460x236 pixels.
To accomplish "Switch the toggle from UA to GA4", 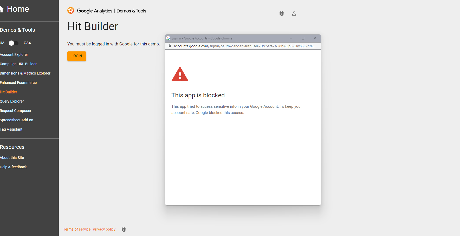I will [x=14, y=43].
